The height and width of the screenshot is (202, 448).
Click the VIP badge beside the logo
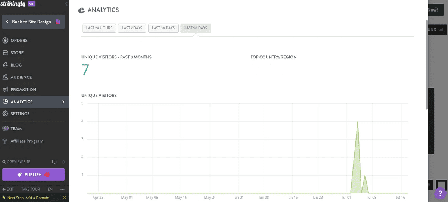[x=32, y=4]
